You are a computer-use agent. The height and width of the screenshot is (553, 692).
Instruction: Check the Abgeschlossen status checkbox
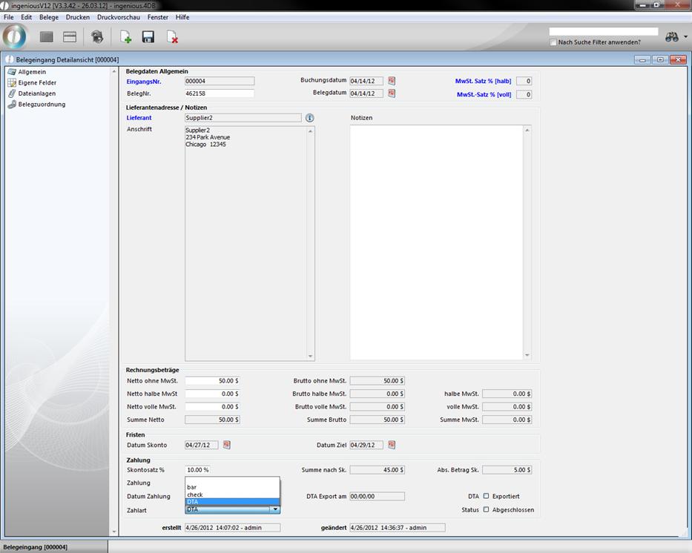point(487,509)
